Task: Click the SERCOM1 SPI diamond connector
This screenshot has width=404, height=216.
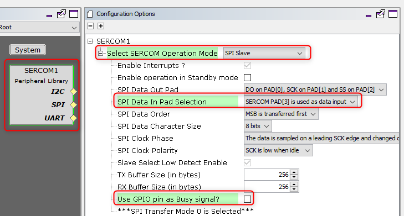Action: pos(74,104)
